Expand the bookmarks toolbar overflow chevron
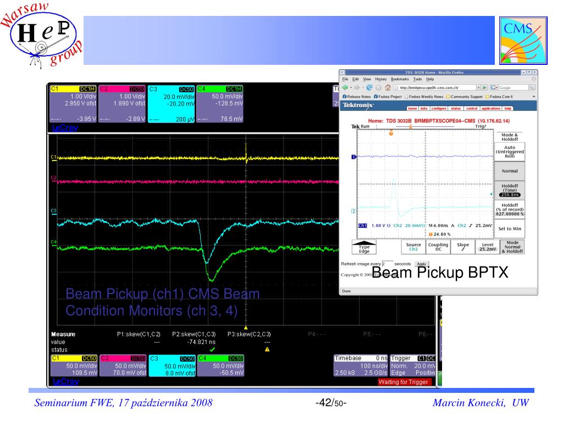 [533, 97]
